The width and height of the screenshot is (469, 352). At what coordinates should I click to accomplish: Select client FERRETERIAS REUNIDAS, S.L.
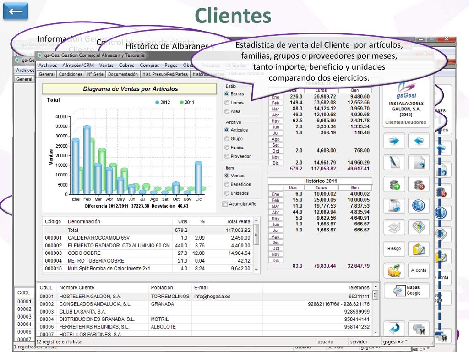tap(205, 327)
